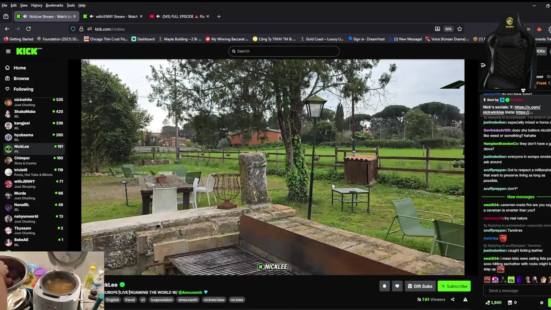This screenshot has height=310, width=551.
Task: Open site permissions icon in address bar
Action: (90, 29)
